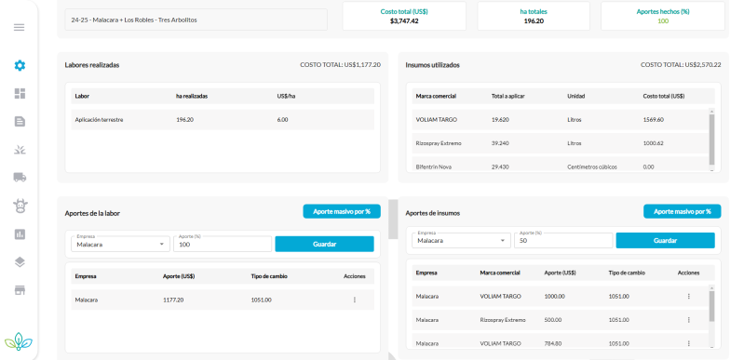The width and height of the screenshot is (744, 360).
Task: Click the Costo total (US$) card
Action: 404,16
